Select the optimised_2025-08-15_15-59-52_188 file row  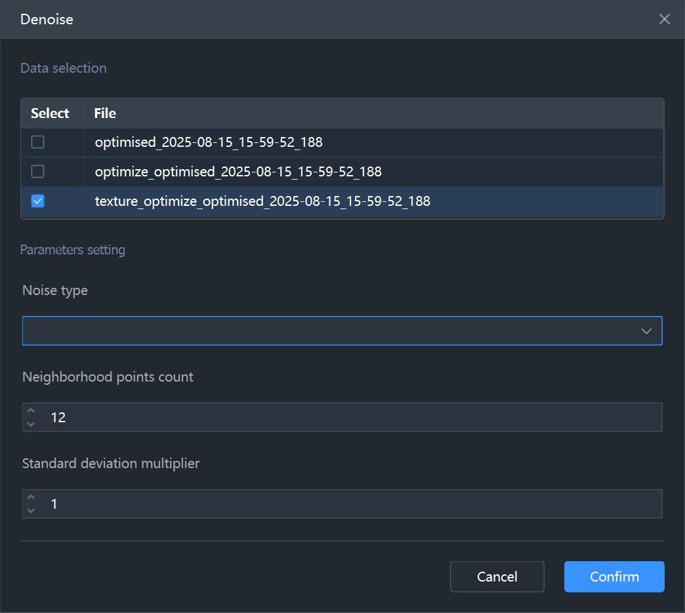(x=342, y=142)
